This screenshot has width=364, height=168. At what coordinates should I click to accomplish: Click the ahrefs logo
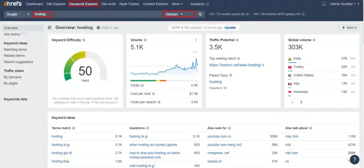click(x=13, y=4)
